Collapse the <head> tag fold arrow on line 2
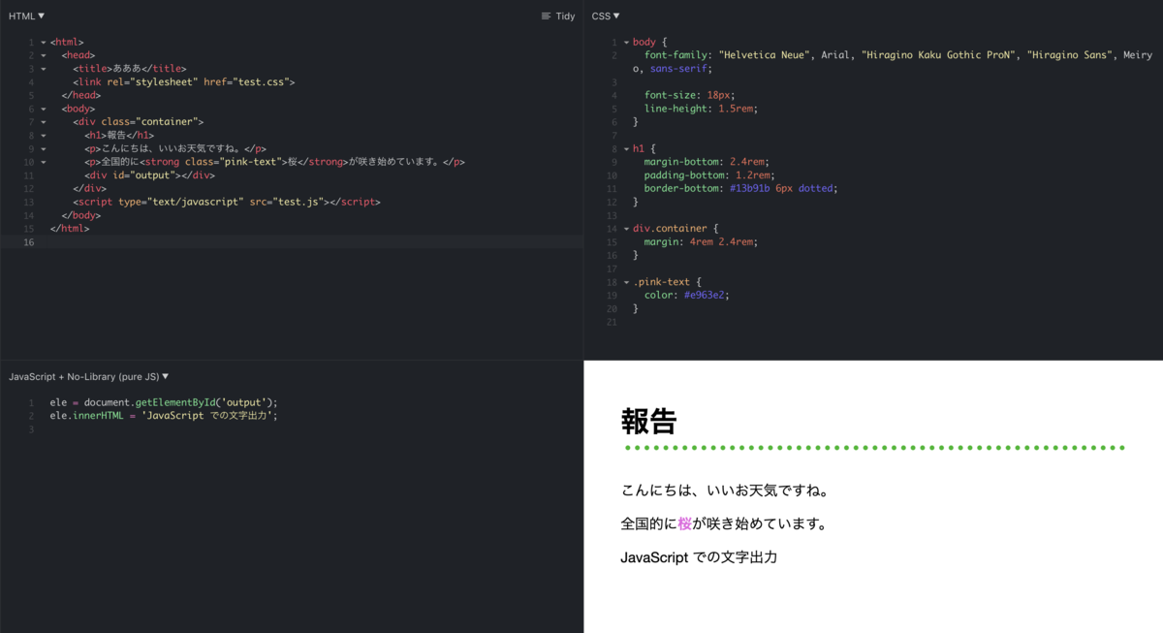The height and width of the screenshot is (633, 1163). point(43,56)
